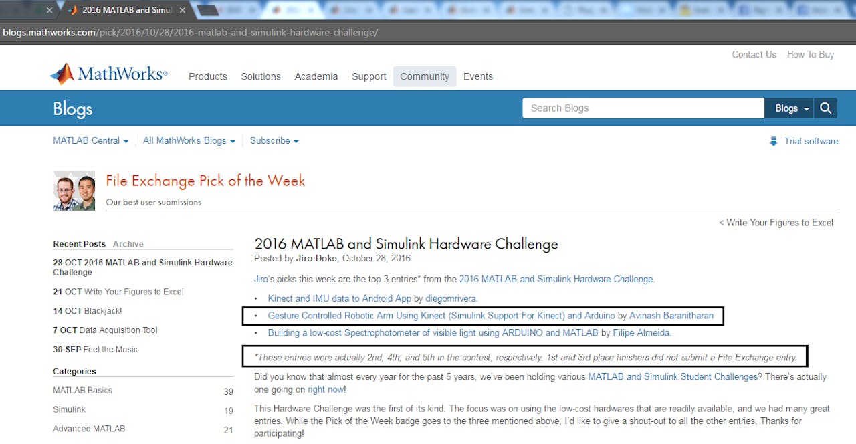Click the MATLAB Basics count 39
The image size is (856, 444).
pyautogui.click(x=229, y=391)
